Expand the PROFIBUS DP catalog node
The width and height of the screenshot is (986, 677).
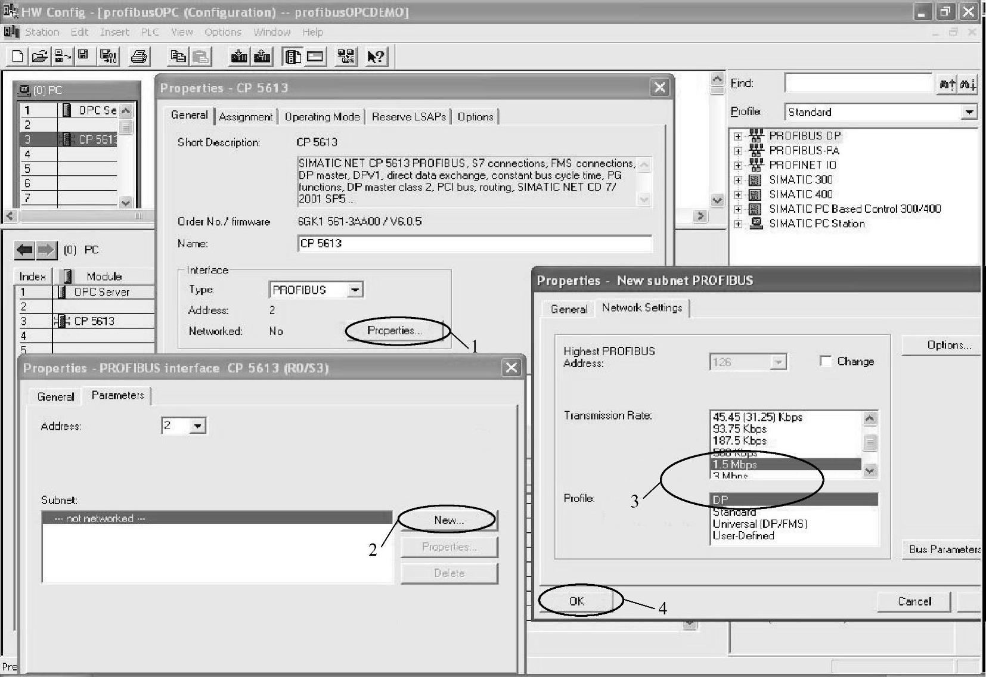[x=738, y=136]
